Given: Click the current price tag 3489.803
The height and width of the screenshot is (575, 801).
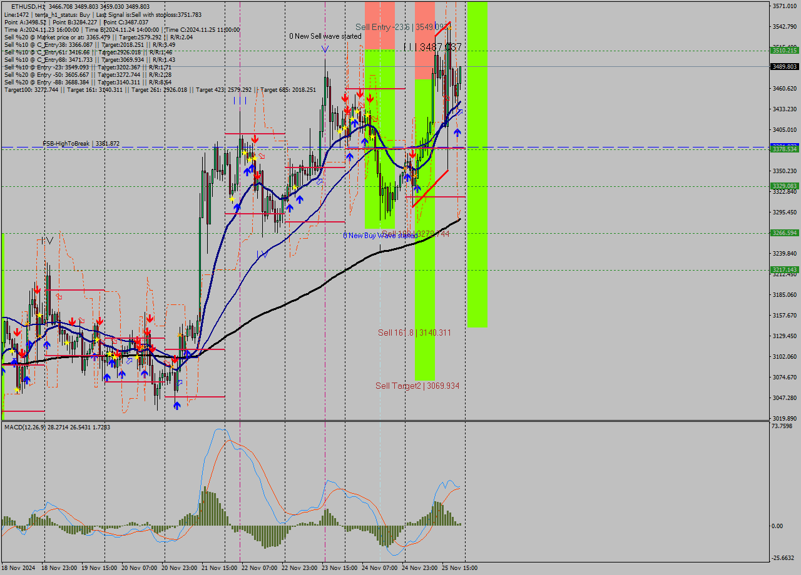Looking at the screenshot, I should (x=785, y=66).
